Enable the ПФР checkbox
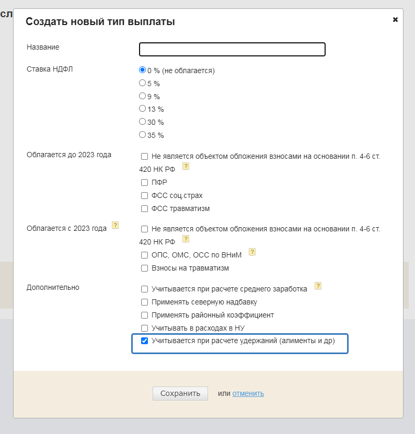Screen dimensions: 415x434 tap(145, 182)
